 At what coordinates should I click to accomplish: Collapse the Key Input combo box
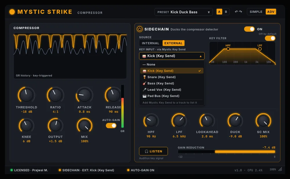(x=172, y=56)
